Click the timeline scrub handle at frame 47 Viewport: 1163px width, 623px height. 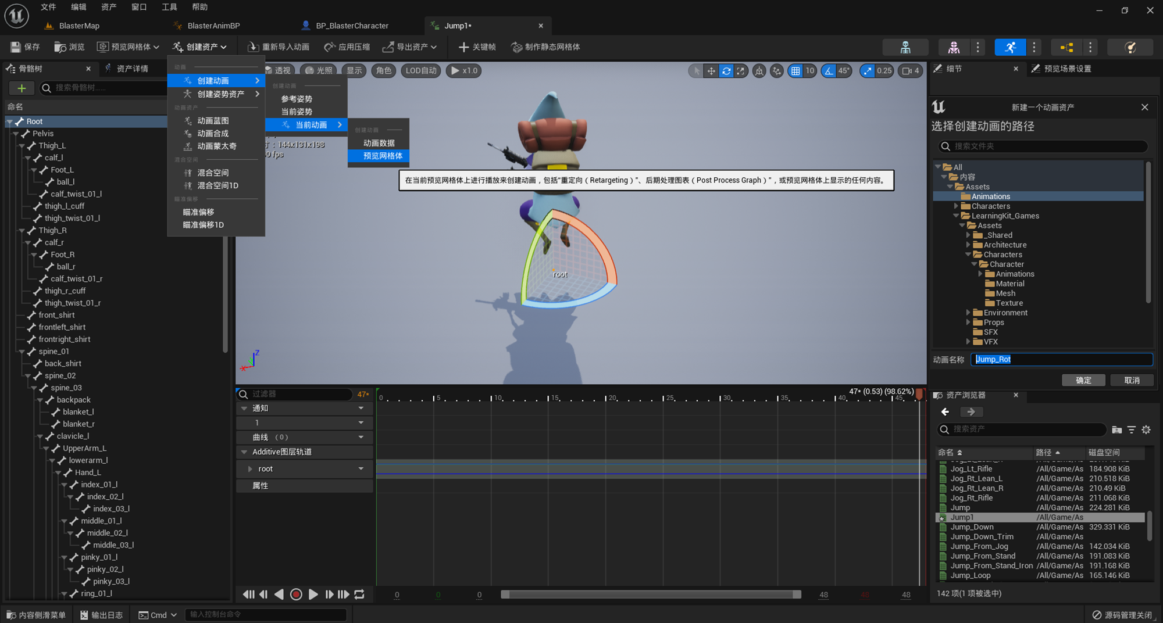coord(919,395)
